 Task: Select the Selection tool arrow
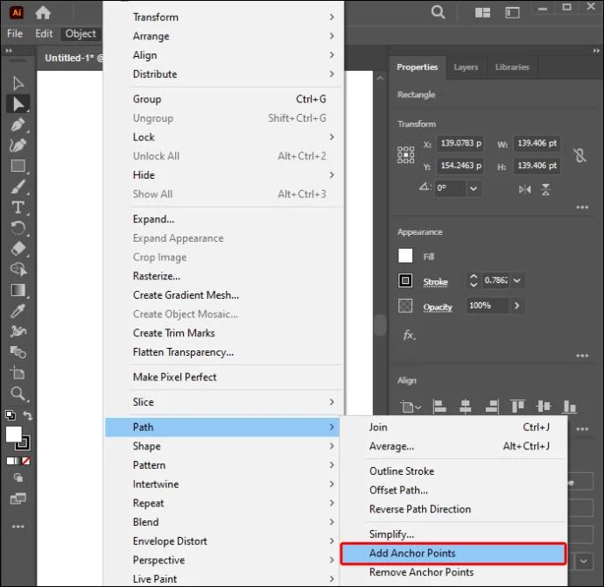click(18, 83)
